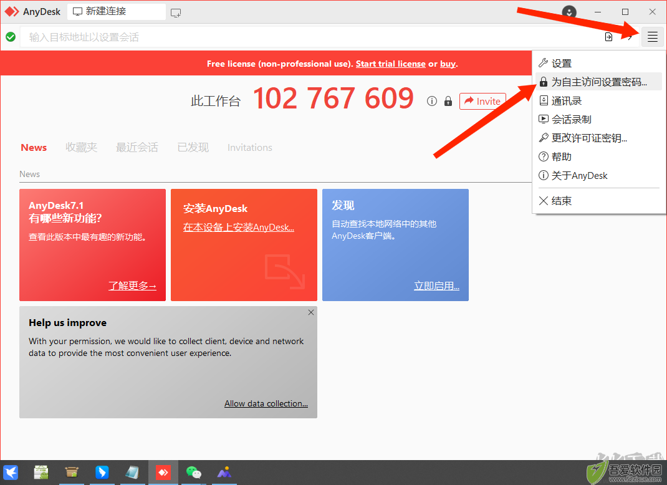Viewport: 667px width, 485px height.
Task: Open the notepad-like app on taskbar
Action: tap(132, 473)
